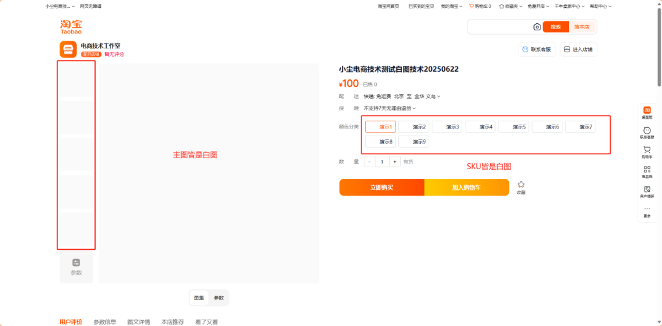Select the 演示5 color option
The height and width of the screenshot is (326, 662).
[x=513, y=127]
